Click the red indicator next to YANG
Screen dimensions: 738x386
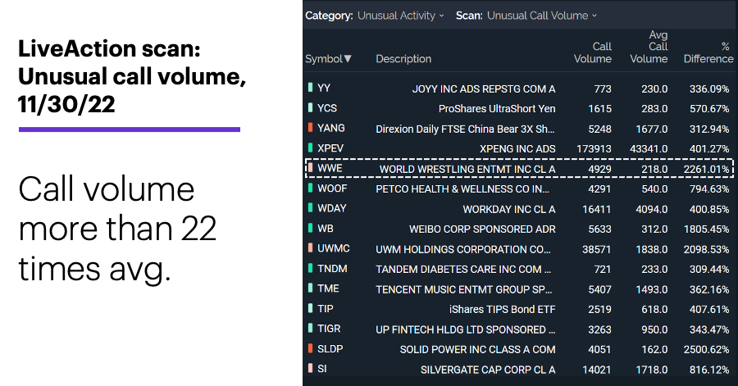pyautogui.click(x=310, y=127)
